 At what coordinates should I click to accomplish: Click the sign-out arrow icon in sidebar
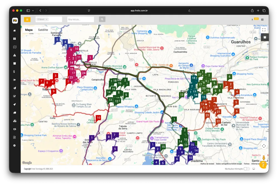(x=14, y=80)
